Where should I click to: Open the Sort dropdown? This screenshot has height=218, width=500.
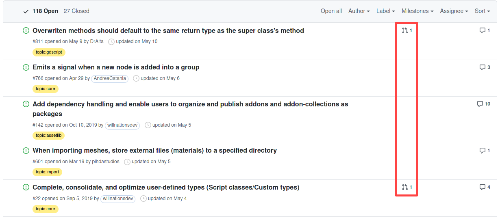(483, 11)
